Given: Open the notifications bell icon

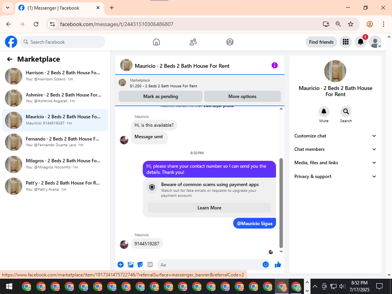Looking at the screenshot, I should 361,42.
